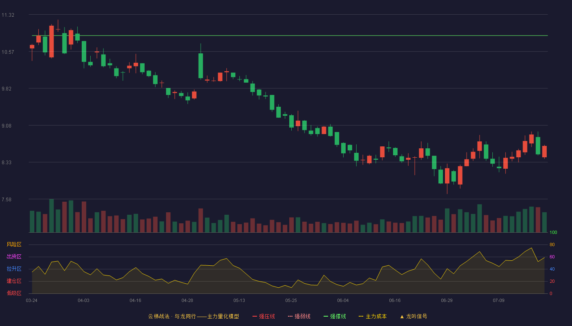The height and width of the screenshot is (326, 572).
Task: Click the 05-13 date label
Action: (x=239, y=300)
